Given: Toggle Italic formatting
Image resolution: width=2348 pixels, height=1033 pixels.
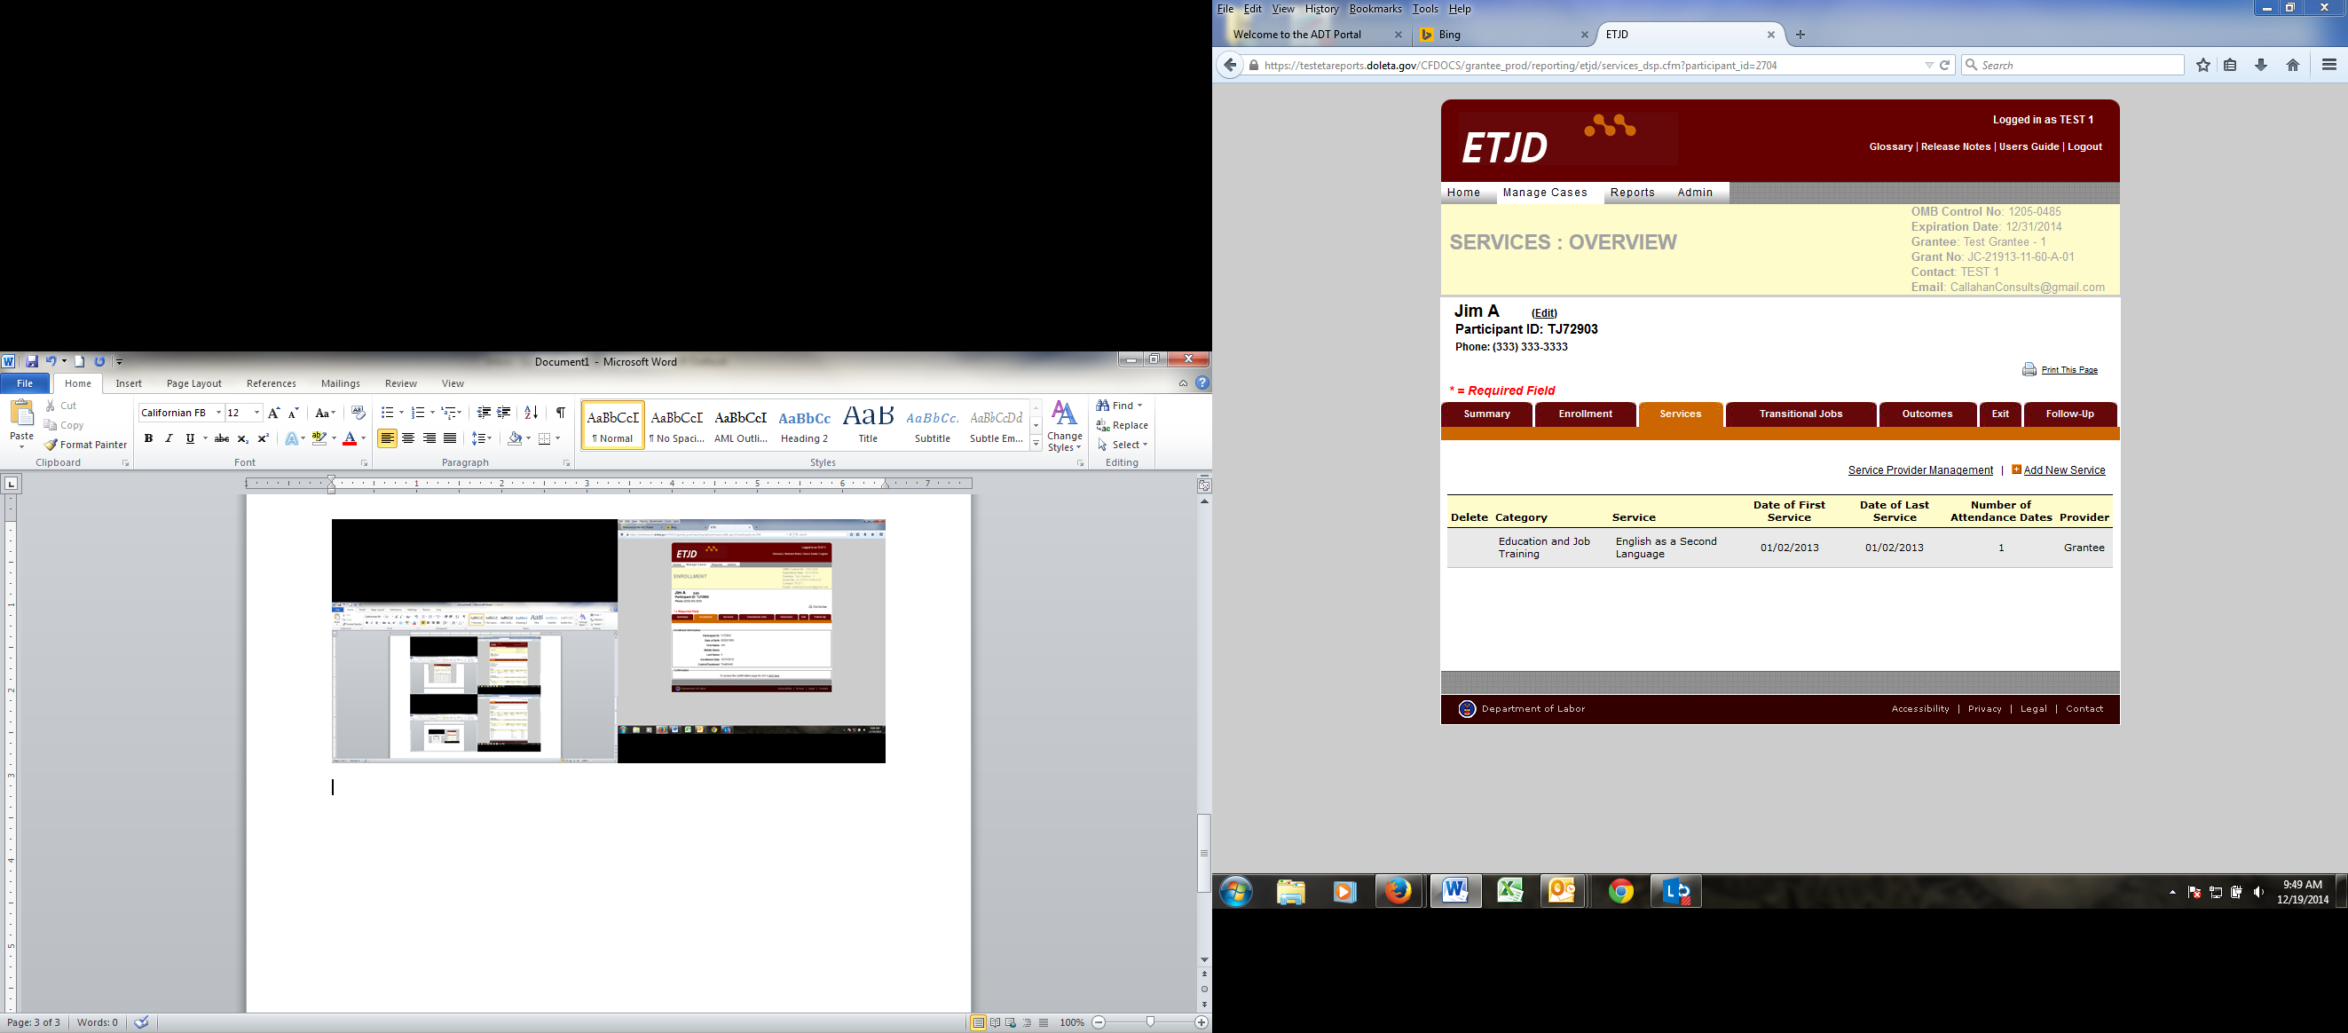Looking at the screenshot, I should point(169,438).
